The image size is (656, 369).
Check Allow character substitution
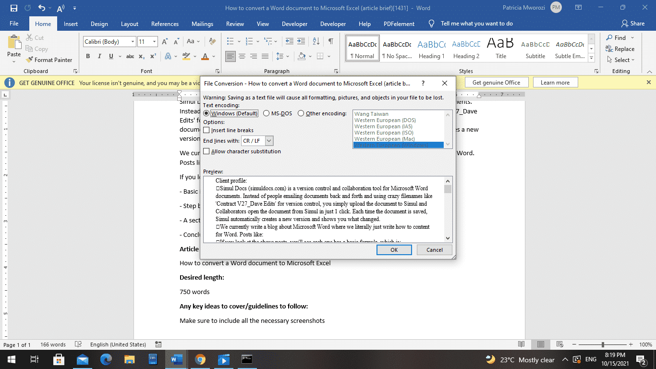[207, 150]
